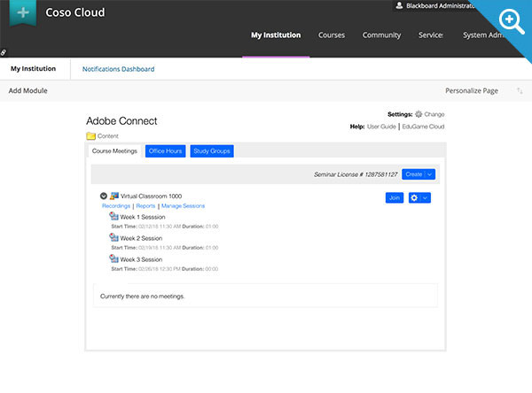Click the magnifier zoom icon in the corner
The image size is (532, 393).
[512, 21]
